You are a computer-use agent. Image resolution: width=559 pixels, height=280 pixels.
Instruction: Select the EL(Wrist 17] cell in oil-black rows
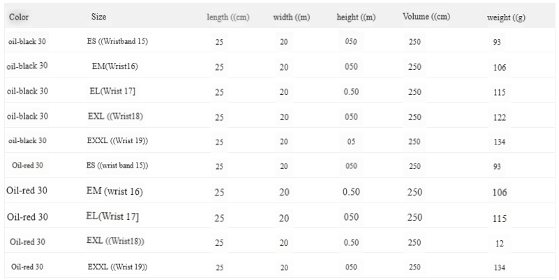point(113,91)
